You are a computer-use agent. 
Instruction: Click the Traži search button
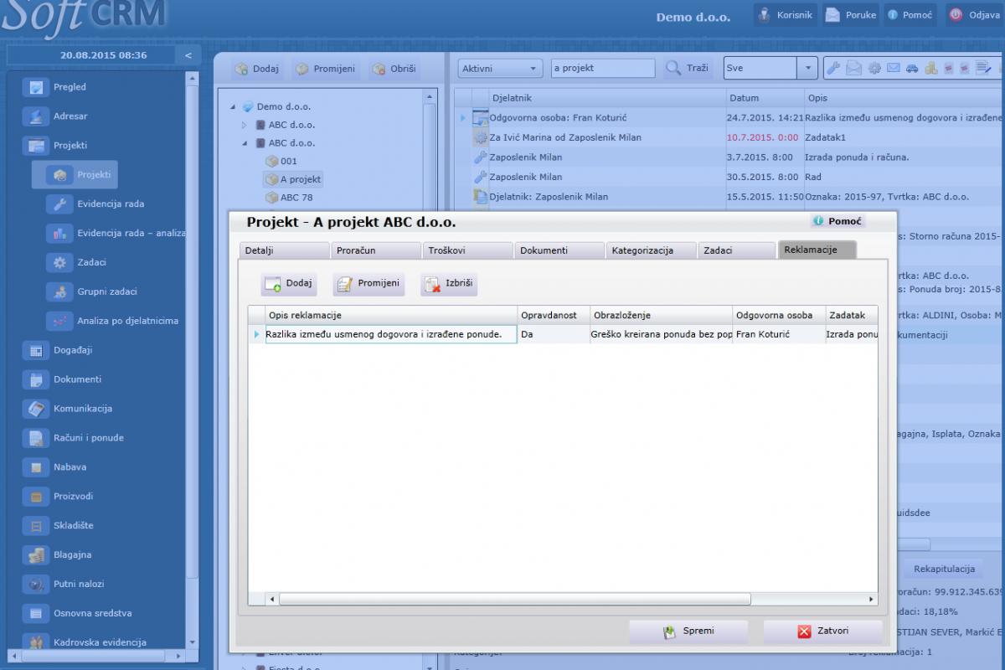[x=687, y=69]
